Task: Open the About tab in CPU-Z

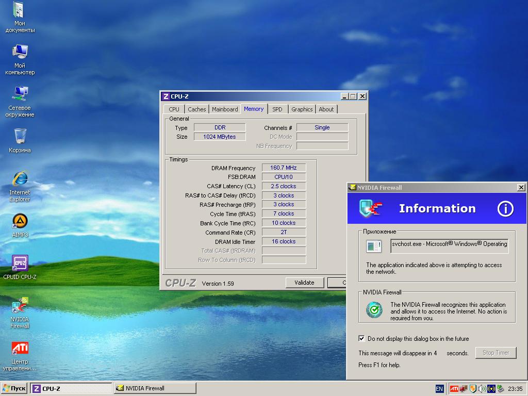Action: pyautogui.click(x=326, y=109)
